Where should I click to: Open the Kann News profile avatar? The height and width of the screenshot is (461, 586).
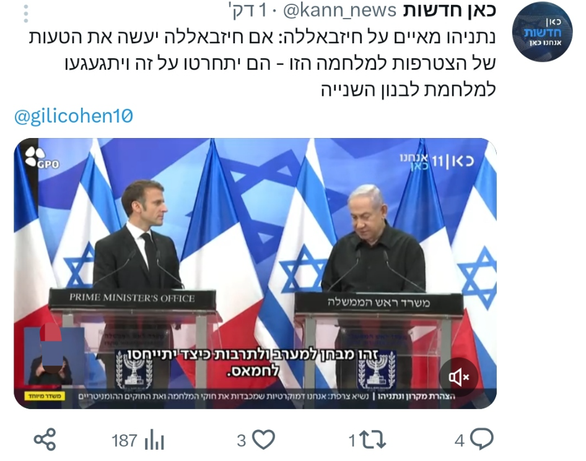(x=542, y=32)
